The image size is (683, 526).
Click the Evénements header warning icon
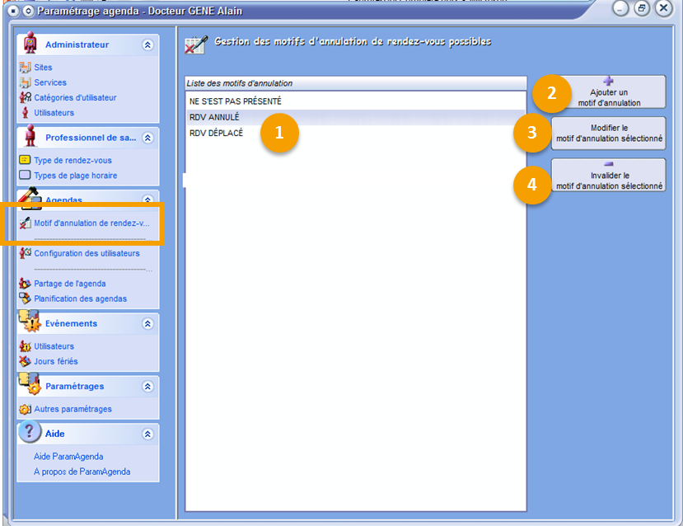point(30,322)
